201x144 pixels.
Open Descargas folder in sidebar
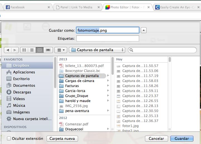22,92
